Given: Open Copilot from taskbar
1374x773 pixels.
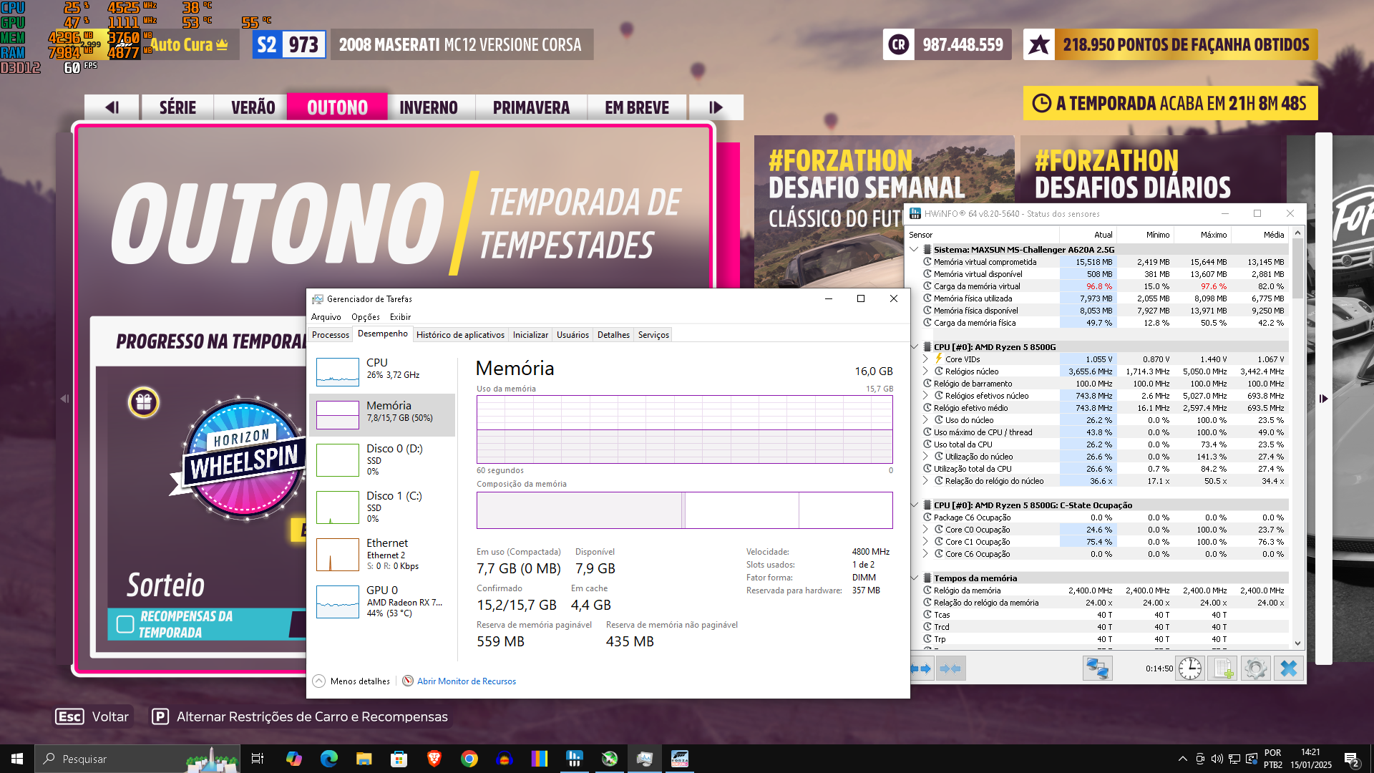Looking at the screenshot, I should [293, 759].
